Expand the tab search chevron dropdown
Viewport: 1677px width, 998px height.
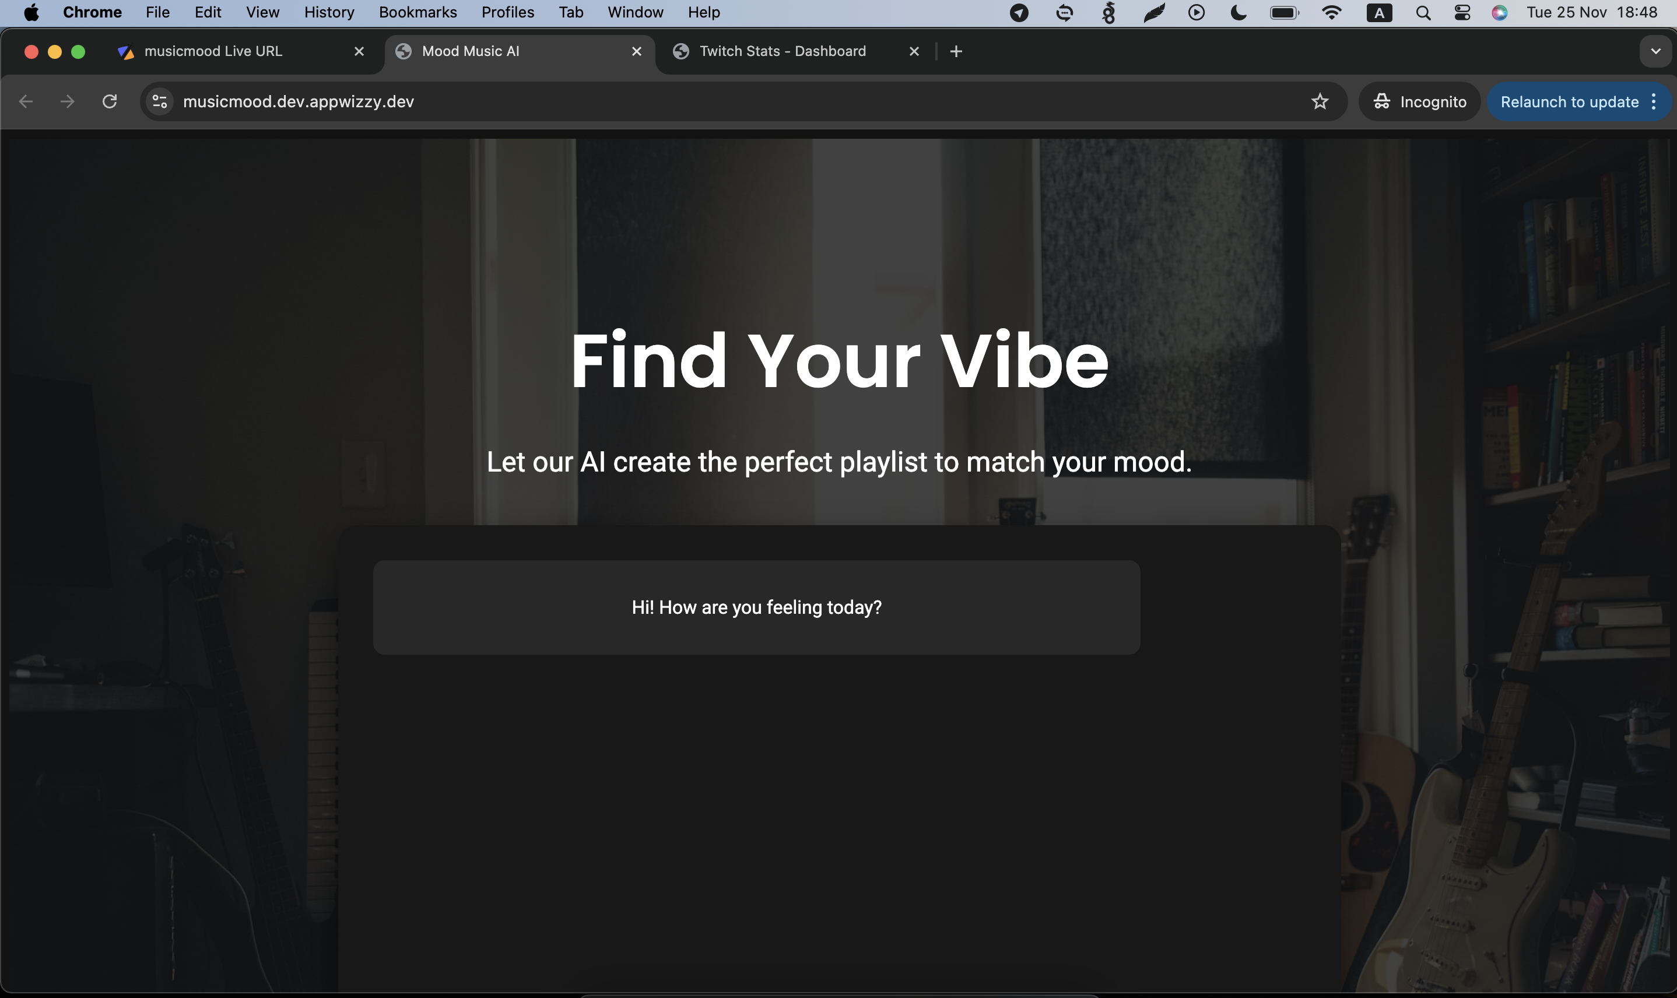pos(1655,51)
